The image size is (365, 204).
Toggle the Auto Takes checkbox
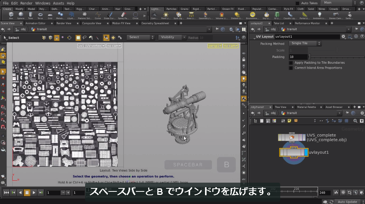pos(297,3)
